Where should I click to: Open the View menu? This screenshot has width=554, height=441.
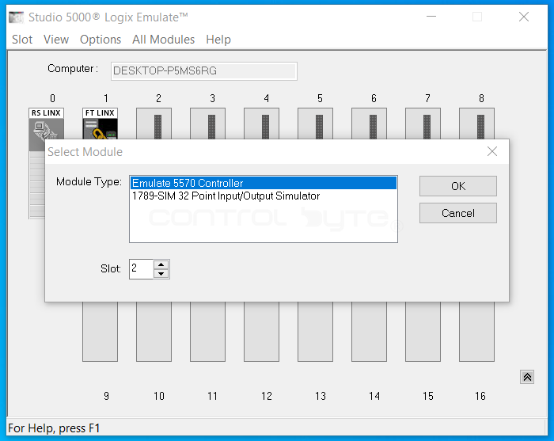pos(56,40)
